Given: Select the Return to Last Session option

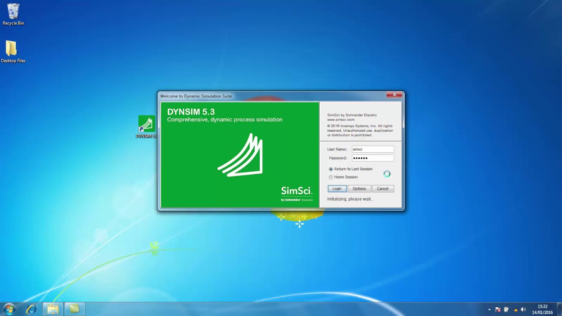Looking at the screenshot, I should click(x=351, y=169).
